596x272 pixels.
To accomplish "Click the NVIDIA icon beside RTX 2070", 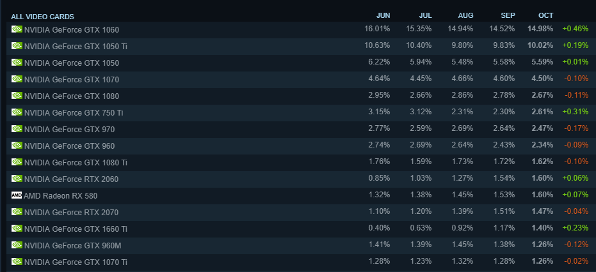I will [17, 212].
